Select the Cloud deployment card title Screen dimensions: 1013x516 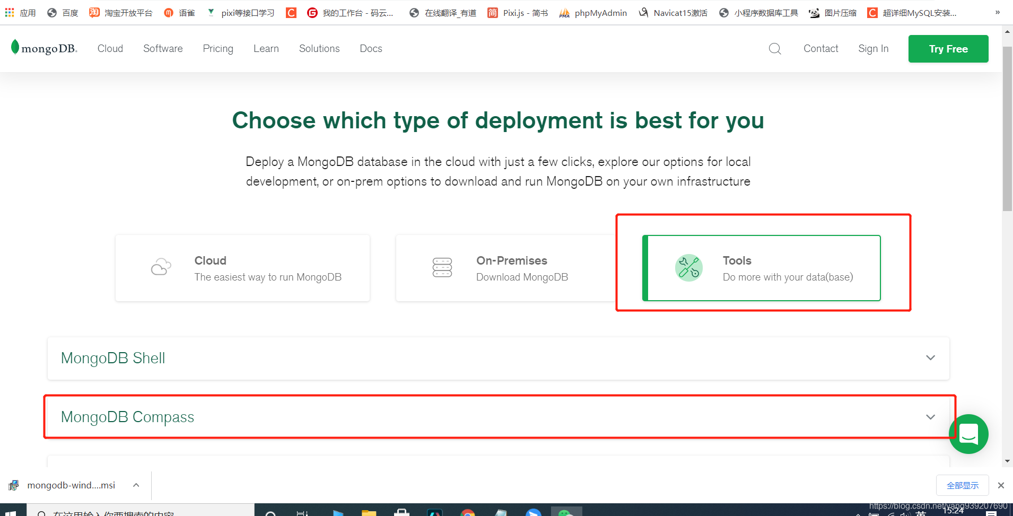click(x=211, y=260)
